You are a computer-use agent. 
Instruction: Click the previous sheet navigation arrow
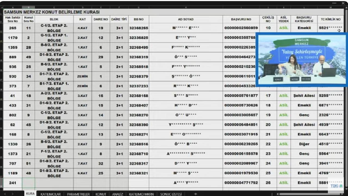tap(5, 194)
